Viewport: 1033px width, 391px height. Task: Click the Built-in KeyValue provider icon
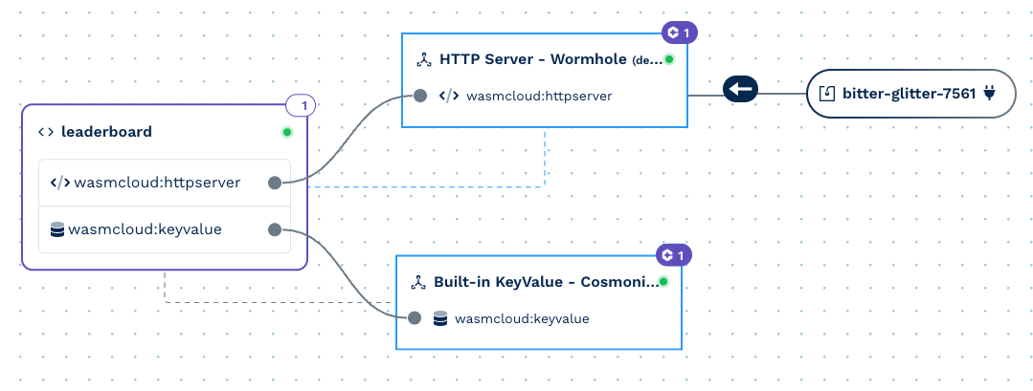point(418,283)
